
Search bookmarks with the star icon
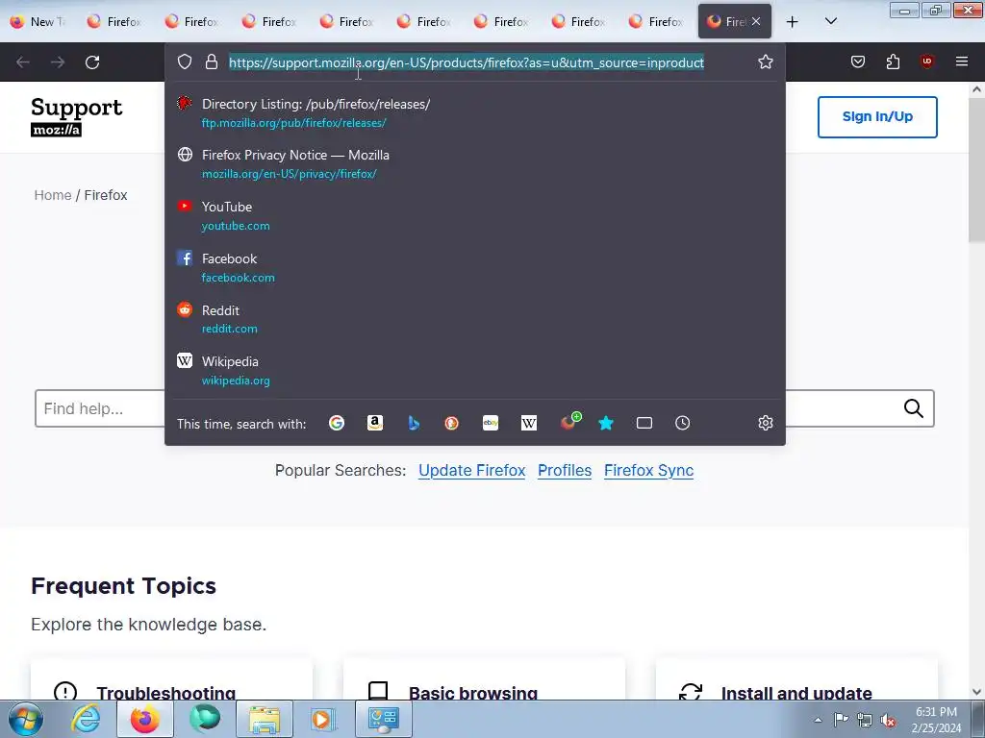(x=606, y=423)
